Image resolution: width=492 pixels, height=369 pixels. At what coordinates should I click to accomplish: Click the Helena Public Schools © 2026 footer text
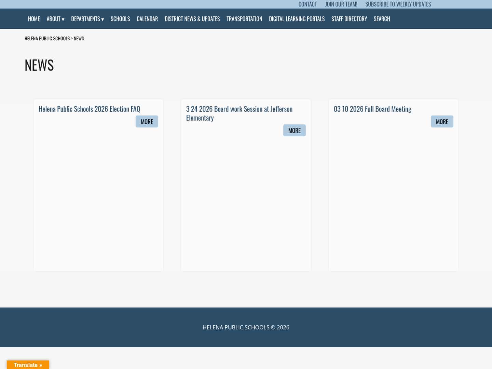coord(246,327)
